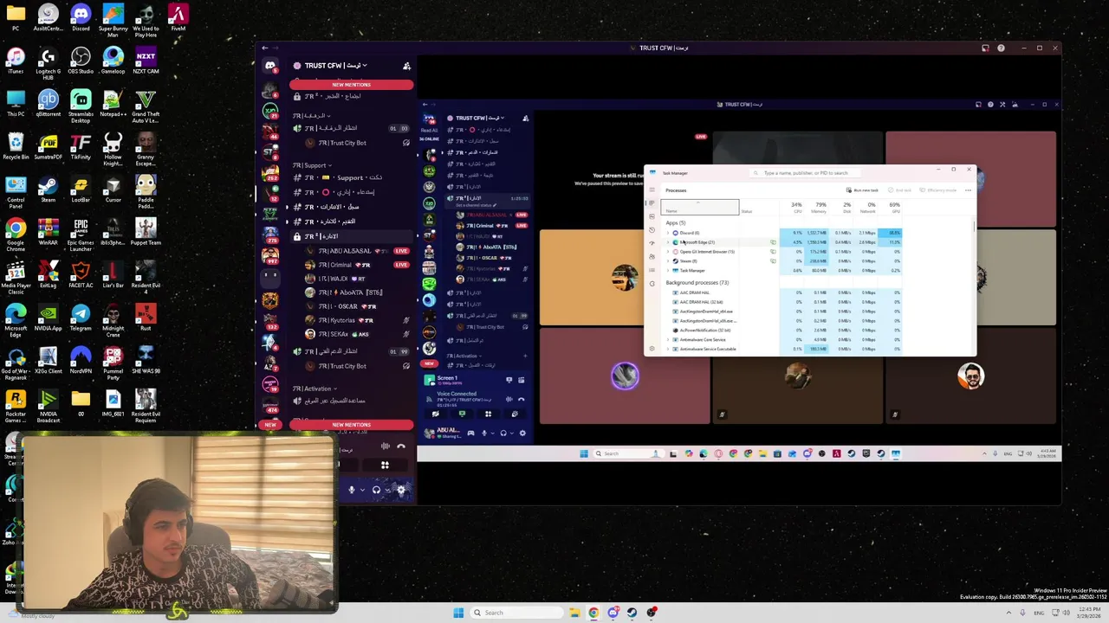Image resolution: width=1109 pixels, height=623 pixels.
Task: Jump to bottom NEW MENTIONS pill
Action: 351,425
